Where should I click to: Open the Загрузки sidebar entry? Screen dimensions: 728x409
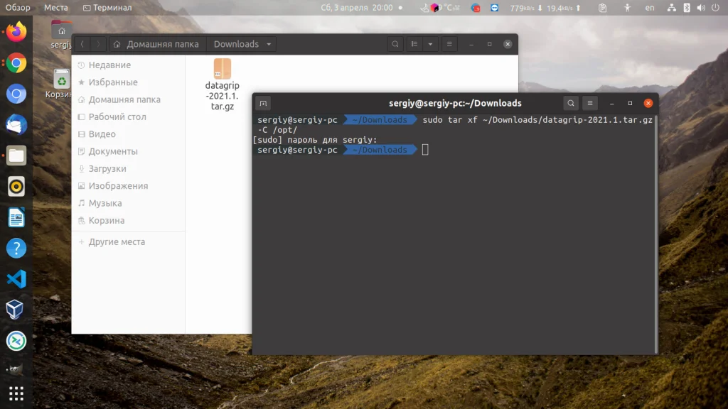[107, 168]
